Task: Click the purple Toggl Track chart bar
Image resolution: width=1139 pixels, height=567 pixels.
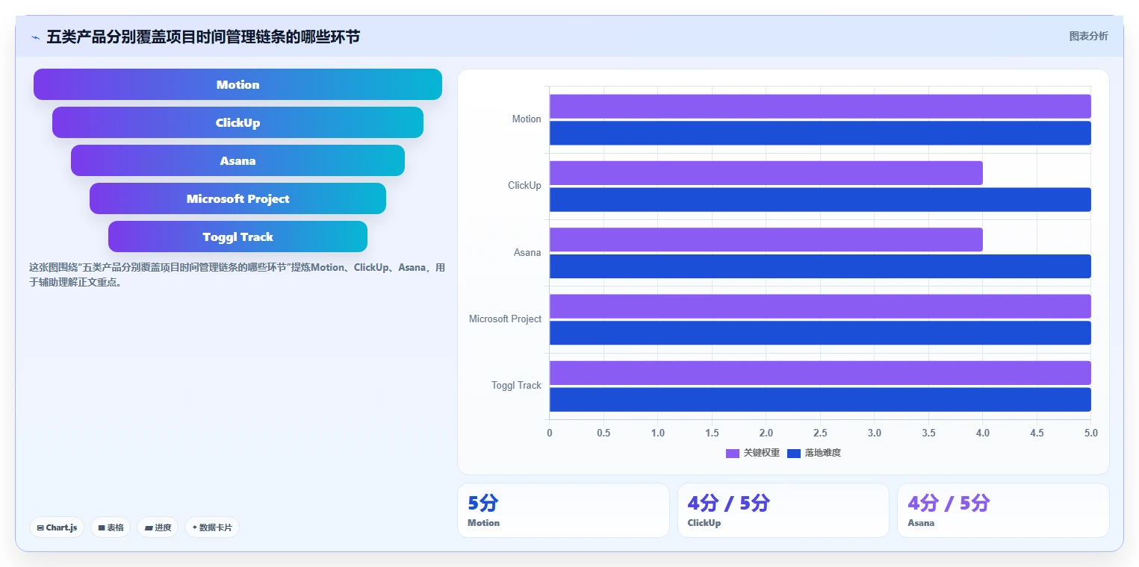Action: tap(820, 373)
